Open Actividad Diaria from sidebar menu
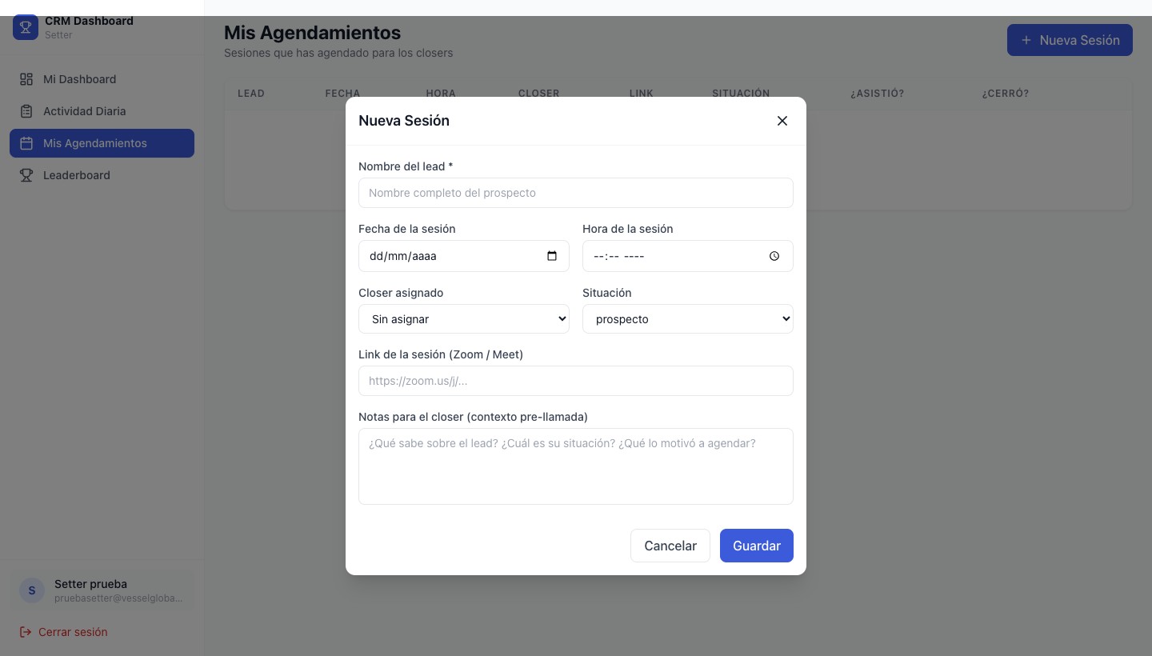 84,111
